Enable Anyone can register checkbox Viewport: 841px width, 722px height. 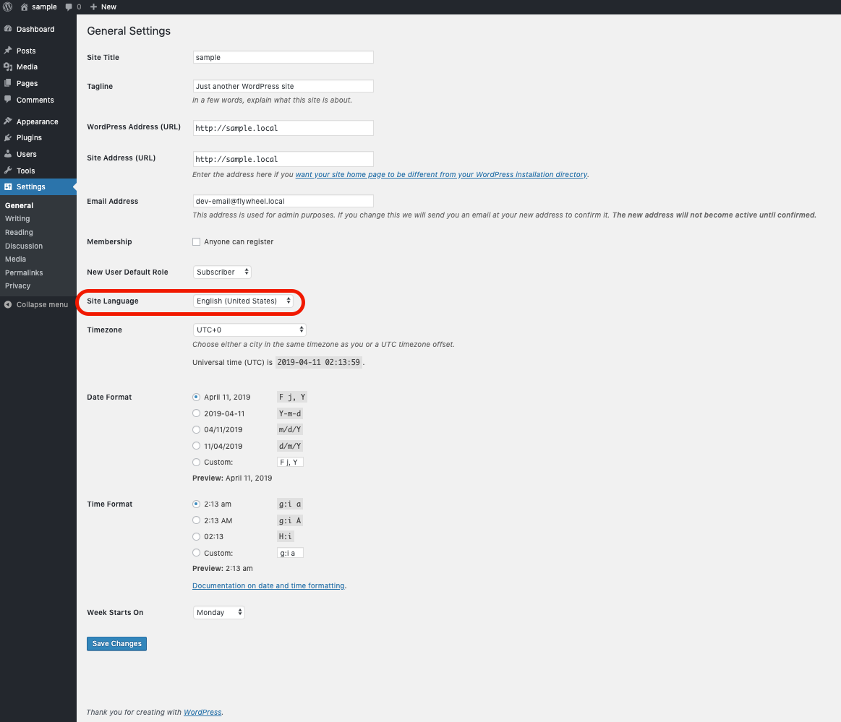click(196, 241)
